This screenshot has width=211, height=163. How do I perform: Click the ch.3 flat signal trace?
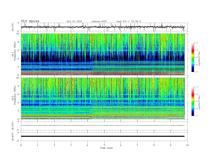click(103, 125)
